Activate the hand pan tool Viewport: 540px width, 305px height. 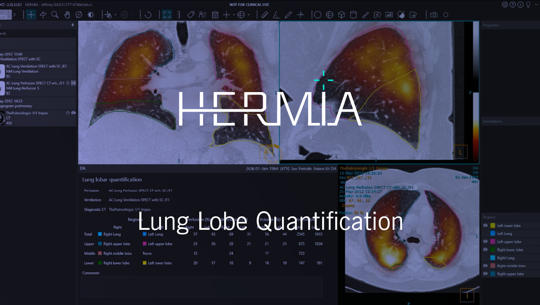(x=67, y=15)
